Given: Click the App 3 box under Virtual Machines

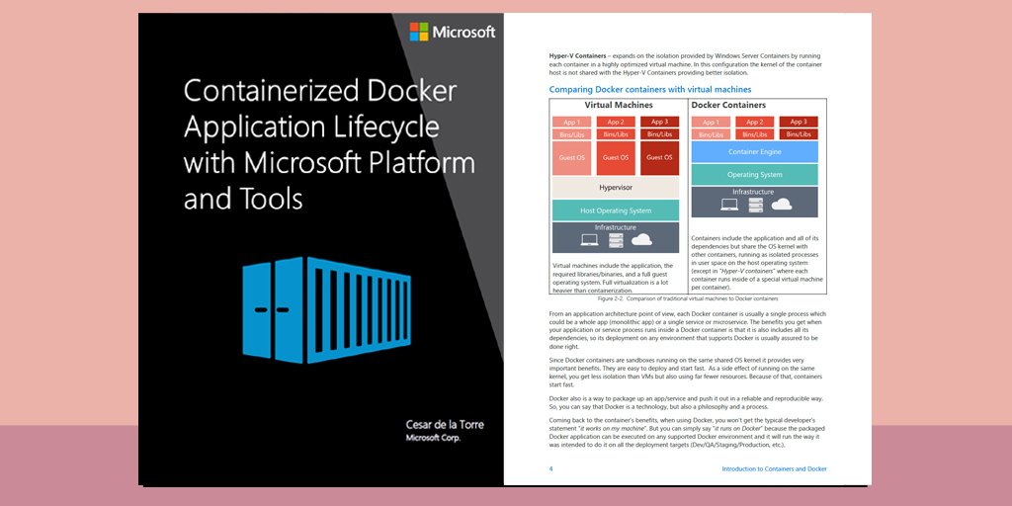Looking at the screenshot, I should [659, 122].
